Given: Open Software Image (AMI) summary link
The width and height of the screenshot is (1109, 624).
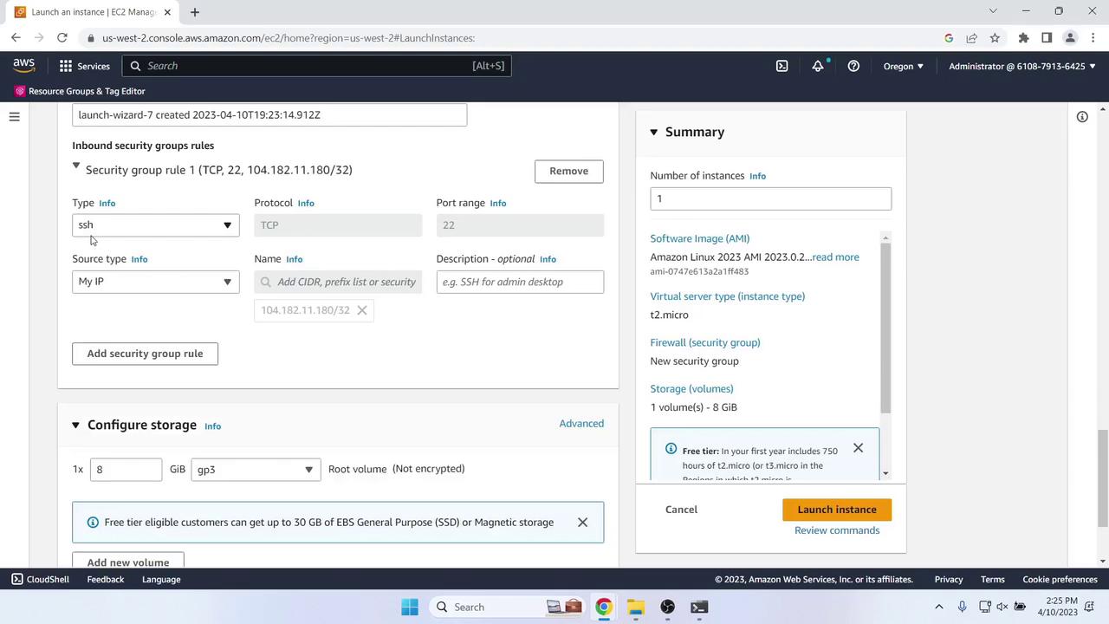Looking at the screenshot, I should (700, 238).
